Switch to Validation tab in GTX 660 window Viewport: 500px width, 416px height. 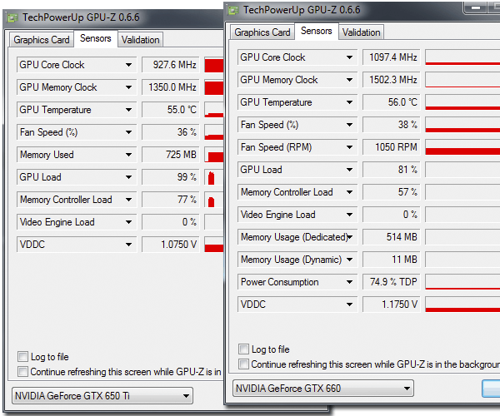point(361,32)
